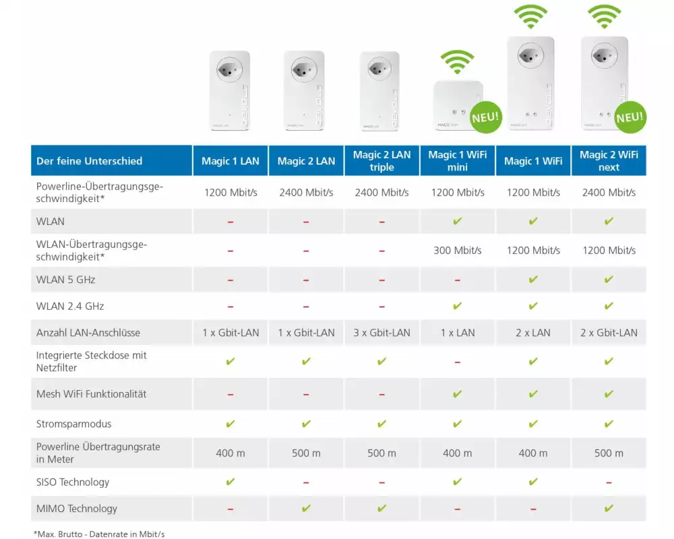
Task: Click the Mesh WiFi checkmark for Magic 2 WiFi next
Action: (x=609, y=393)
